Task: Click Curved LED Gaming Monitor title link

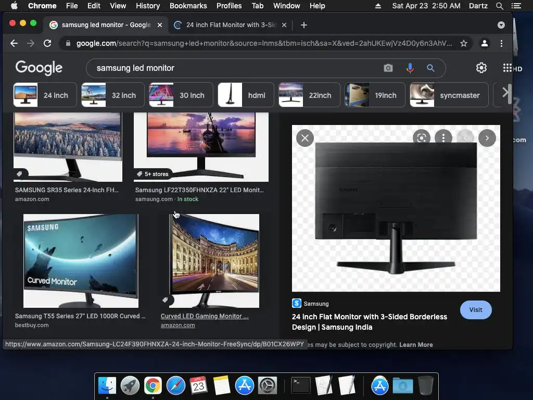Action: click(x=205, y=316)
